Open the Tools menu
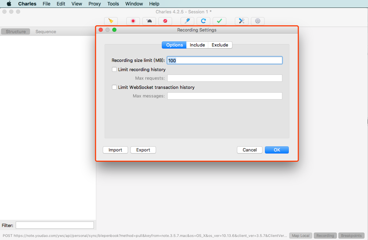The image size is (368, 240). tap(113, 4)
